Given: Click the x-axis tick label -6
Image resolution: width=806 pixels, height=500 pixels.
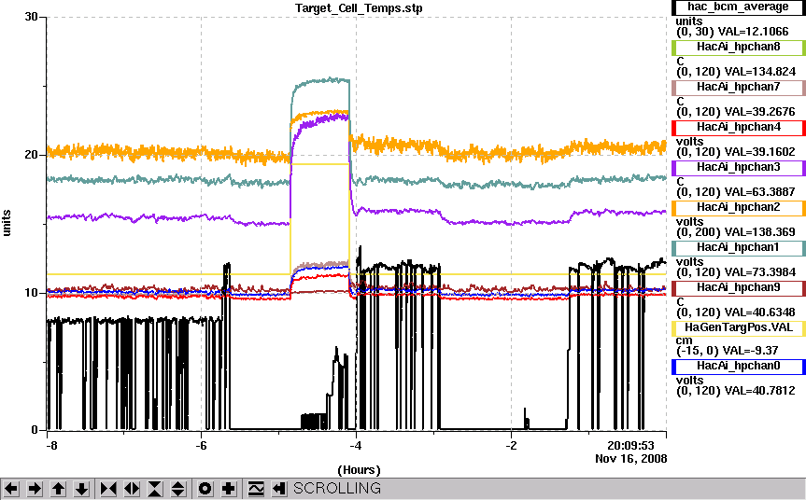Looking at the screenshot, I should pyautogui.click(x=201, y=446).
